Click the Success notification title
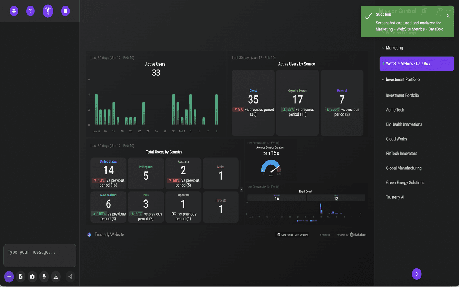Screen dimensions: 459x287 pyautogui.click(x=383, y=14)
